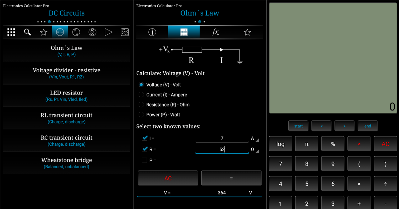Select the Power (P) - Watt radio button

pos(141,114)
